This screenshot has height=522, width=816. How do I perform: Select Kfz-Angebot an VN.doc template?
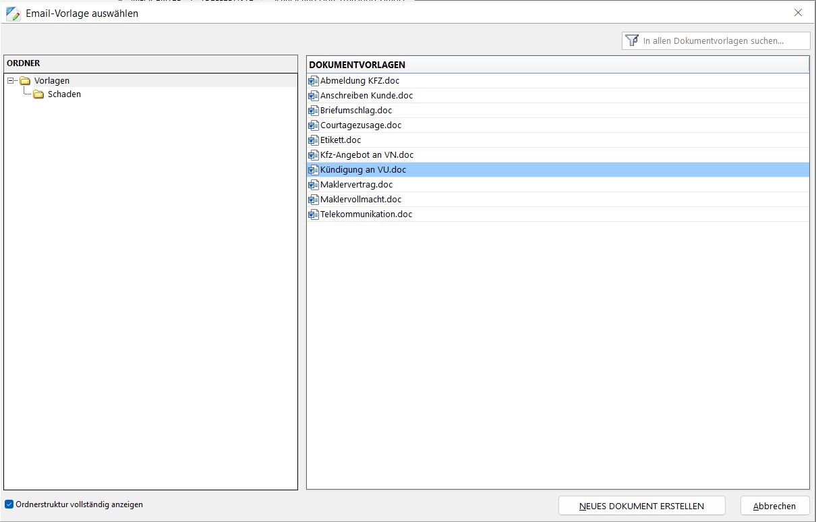(x=367, y=155)
